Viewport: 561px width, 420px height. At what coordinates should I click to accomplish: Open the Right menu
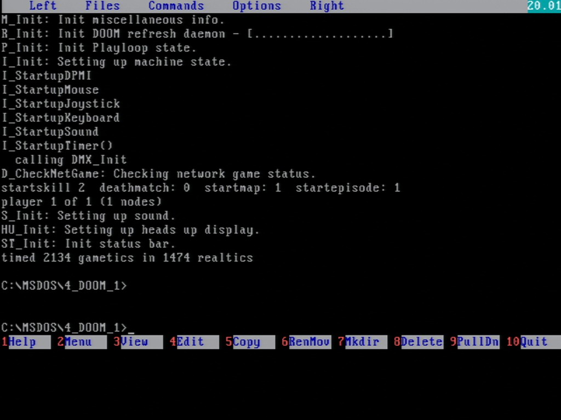(327, 5)
